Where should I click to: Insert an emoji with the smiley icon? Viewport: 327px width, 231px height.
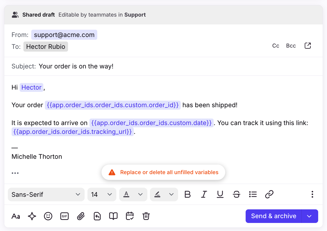click(x=48, y=216)
